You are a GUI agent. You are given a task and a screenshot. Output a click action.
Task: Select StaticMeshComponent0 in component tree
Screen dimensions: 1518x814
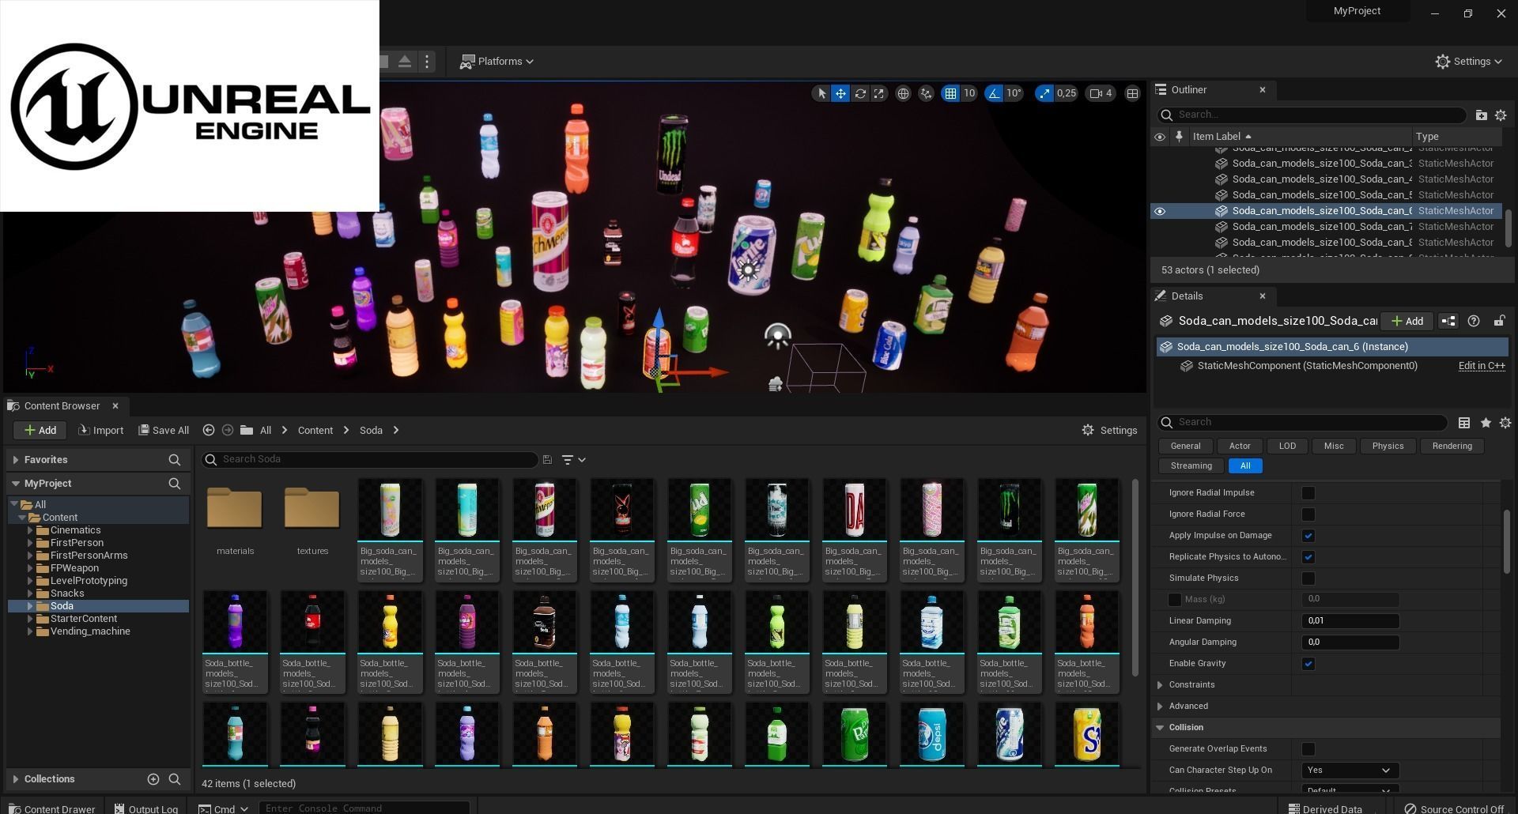(x=1307, y=366)
